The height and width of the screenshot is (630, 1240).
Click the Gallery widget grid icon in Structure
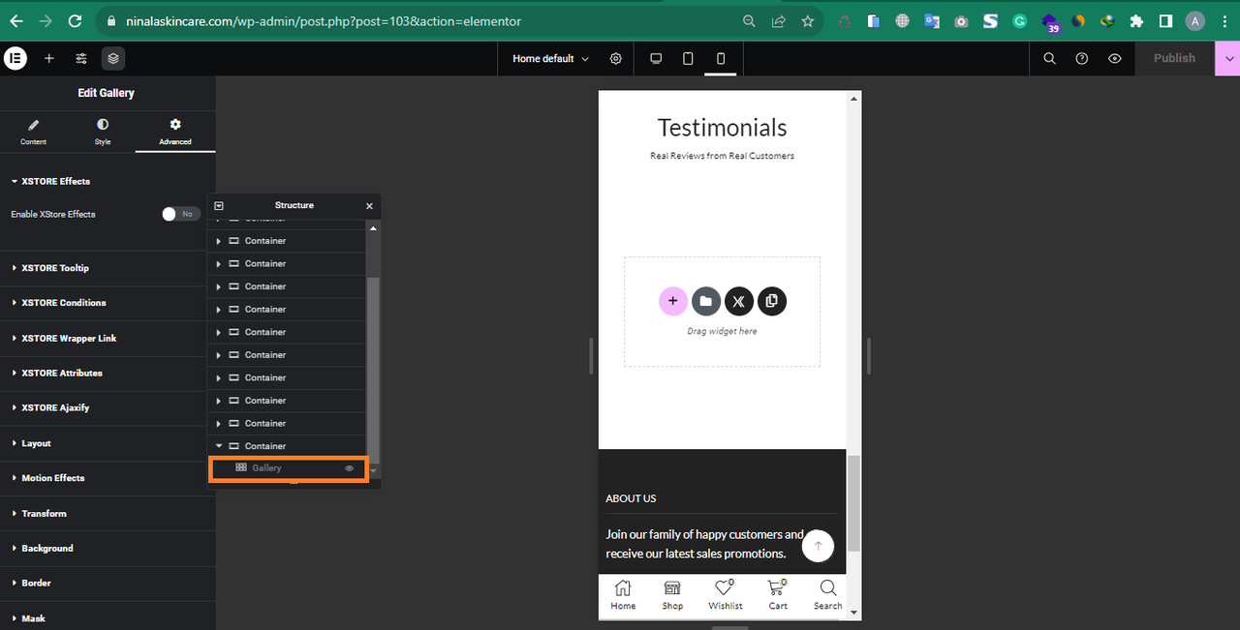pos(241,467)
